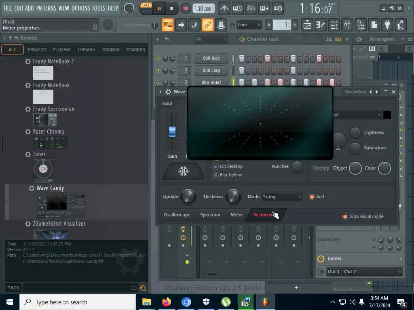Open Wave Candy plugin settings gear
Screen dimensions: 414x310
pyautogui.click(x=168, y=92)
